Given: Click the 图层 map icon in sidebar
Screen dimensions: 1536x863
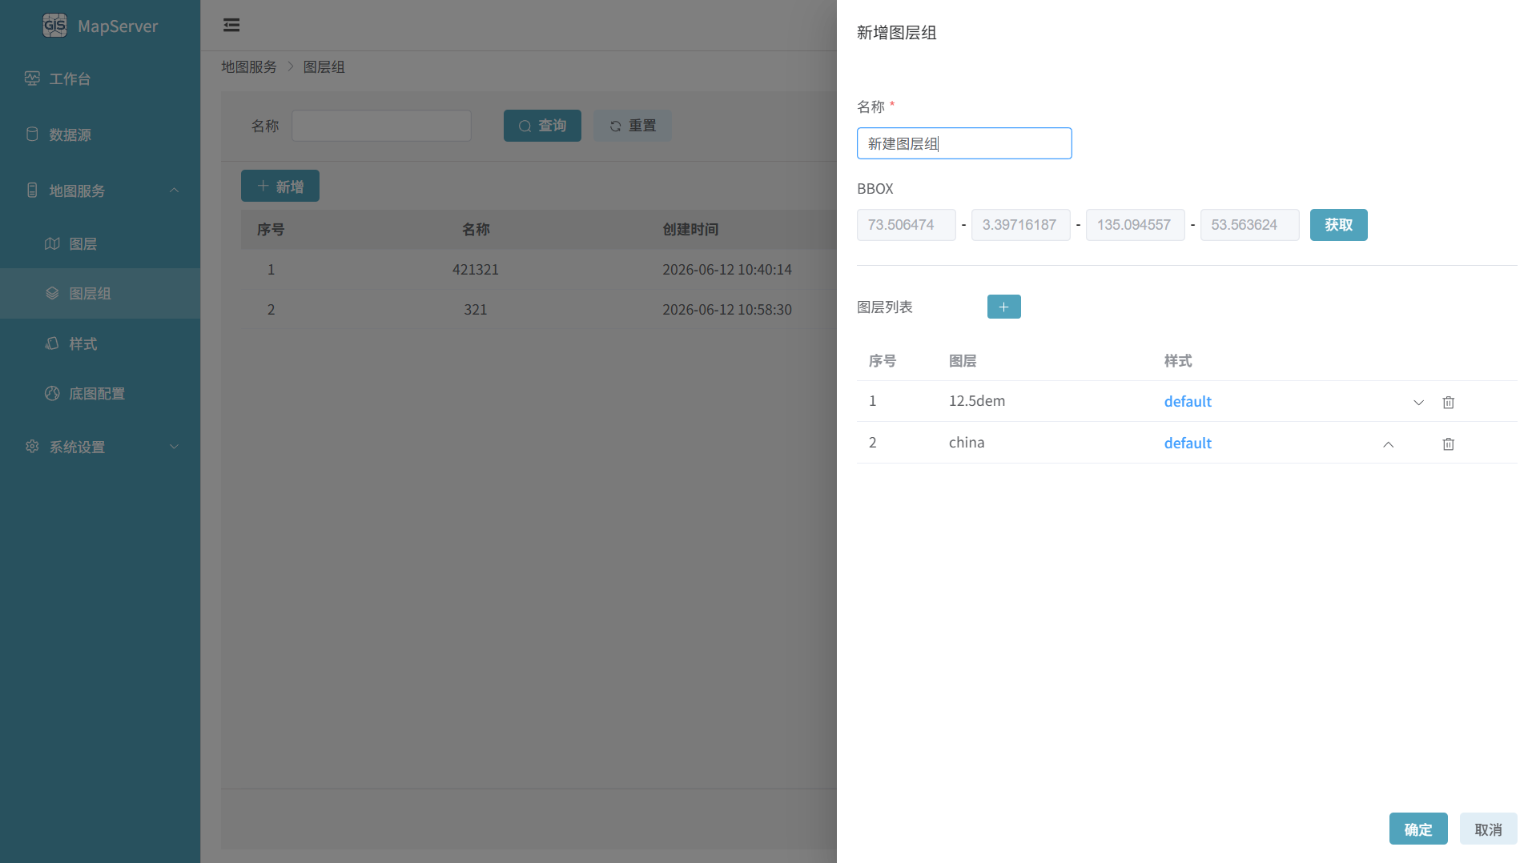Looking at the screenshot, I should (52, 243).
